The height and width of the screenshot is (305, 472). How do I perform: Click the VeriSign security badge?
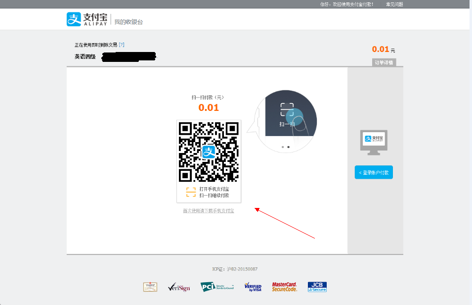point(178,287)
